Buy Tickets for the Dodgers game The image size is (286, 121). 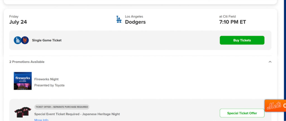click(x=242, y=40)
